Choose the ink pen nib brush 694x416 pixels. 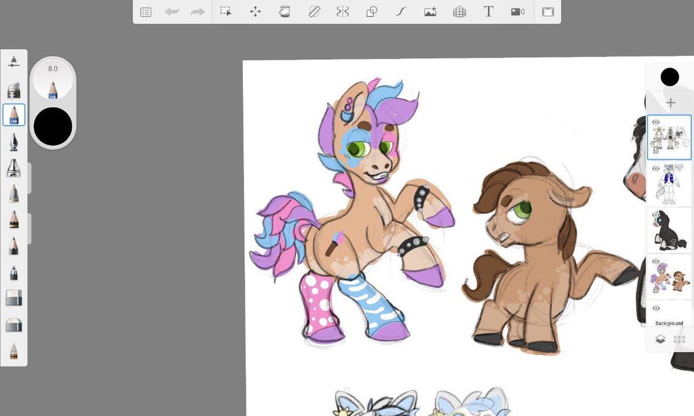(14, 142)
